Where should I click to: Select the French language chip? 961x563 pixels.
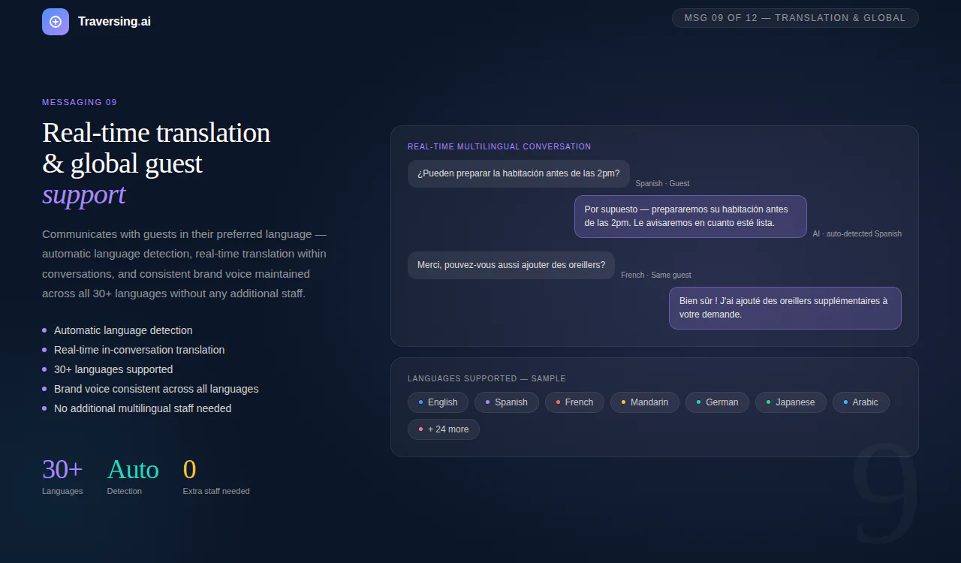click(574, 402)
